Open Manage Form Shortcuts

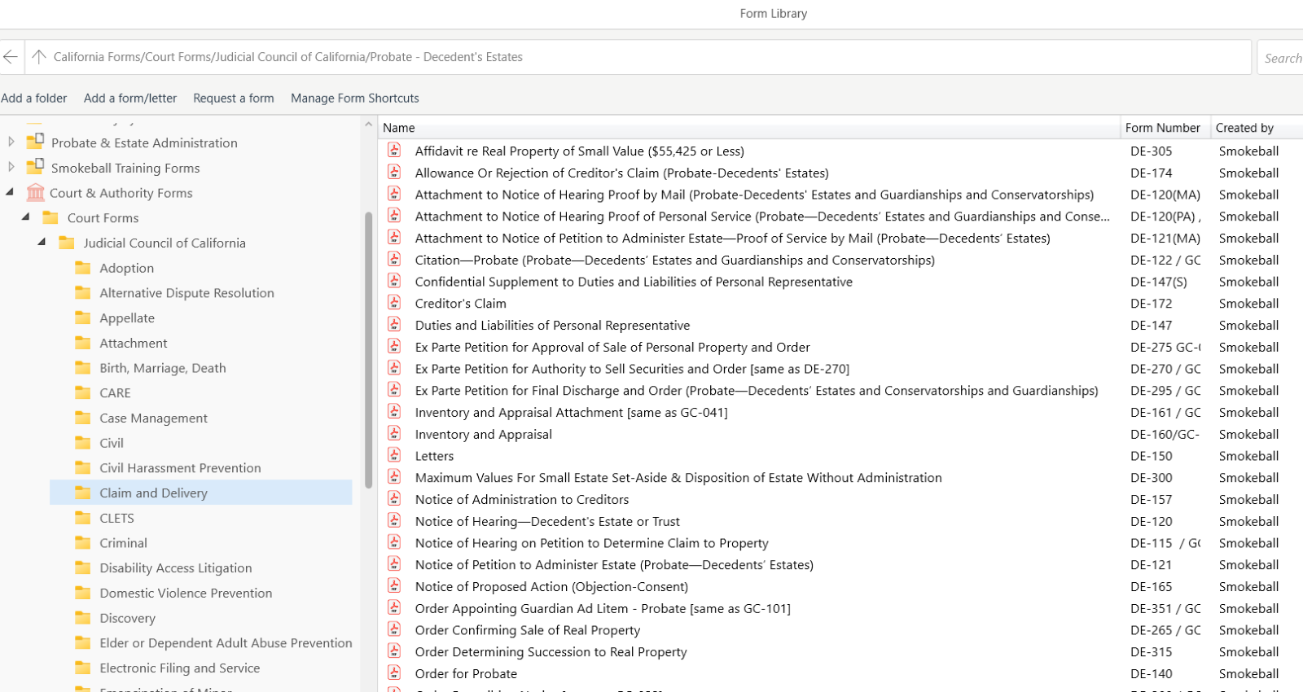[355, 99]
